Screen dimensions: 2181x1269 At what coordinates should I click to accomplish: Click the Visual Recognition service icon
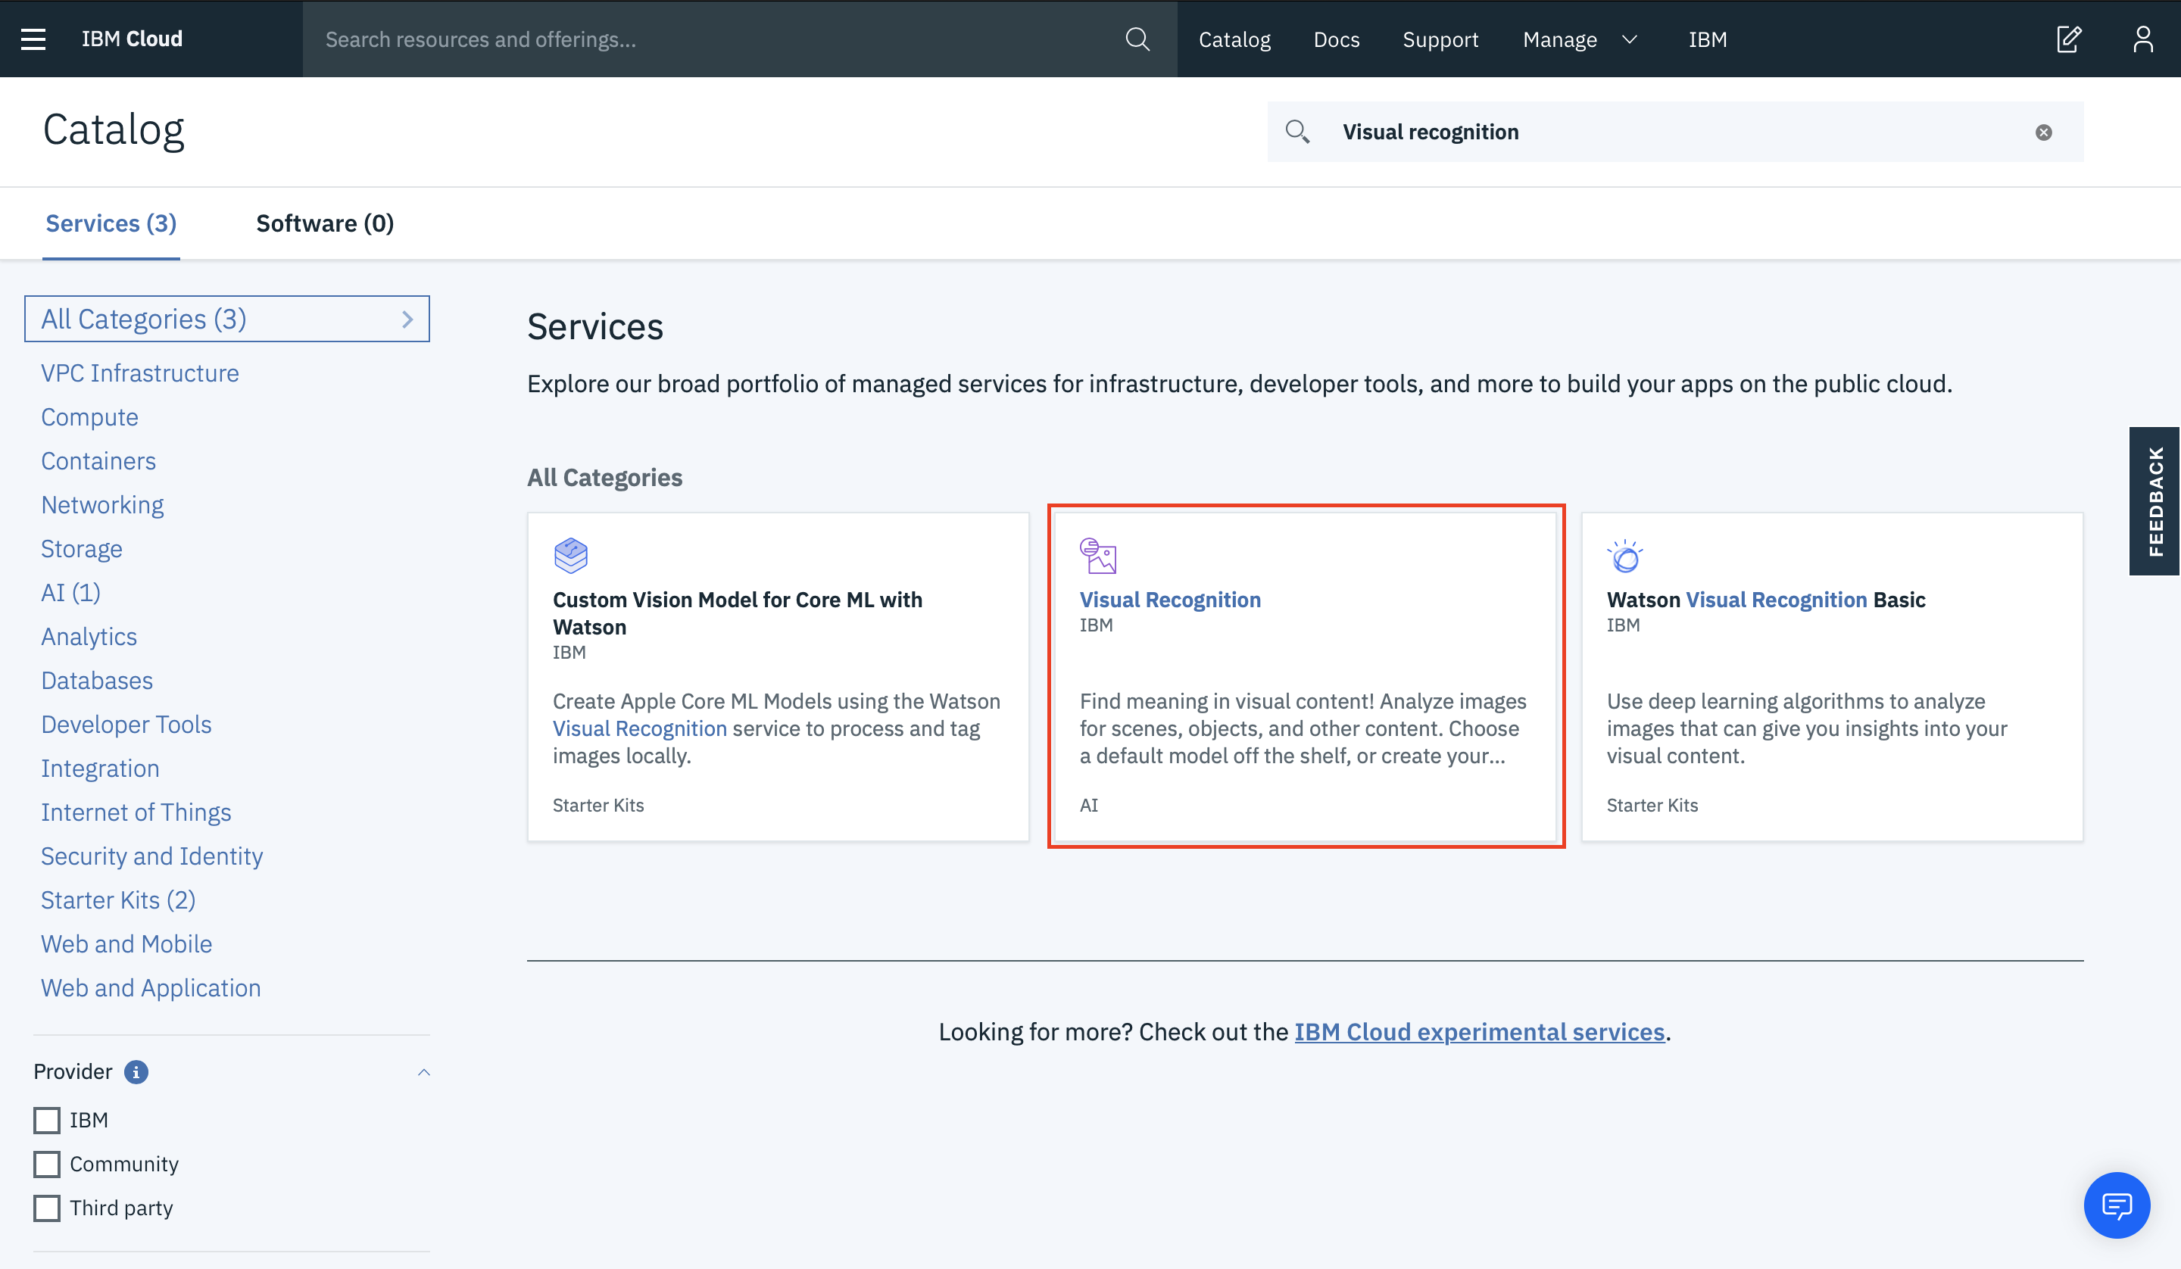(1098, 556)
